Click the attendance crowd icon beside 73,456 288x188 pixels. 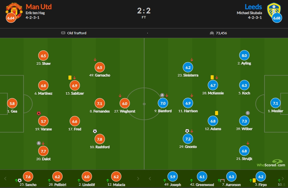point(212,33)
